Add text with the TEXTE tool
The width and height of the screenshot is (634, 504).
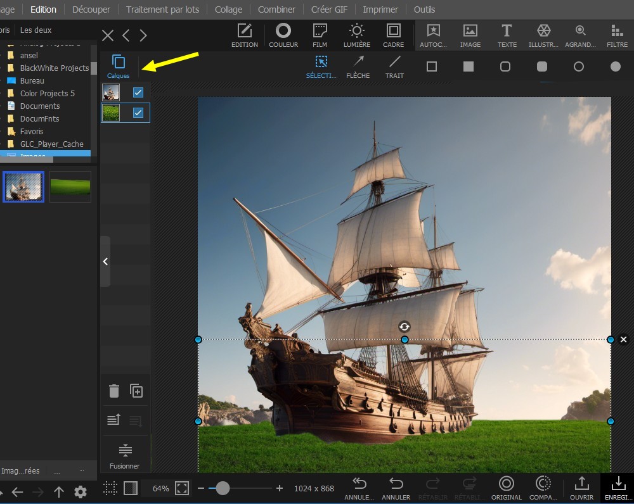pos(507,35)
